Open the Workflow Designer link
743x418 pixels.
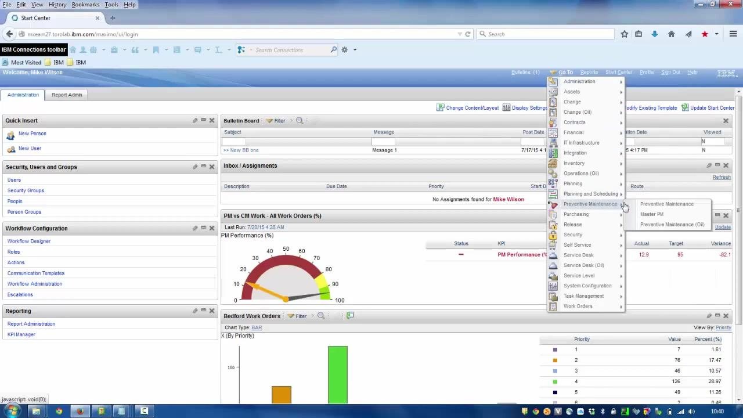tap(29, 241)
